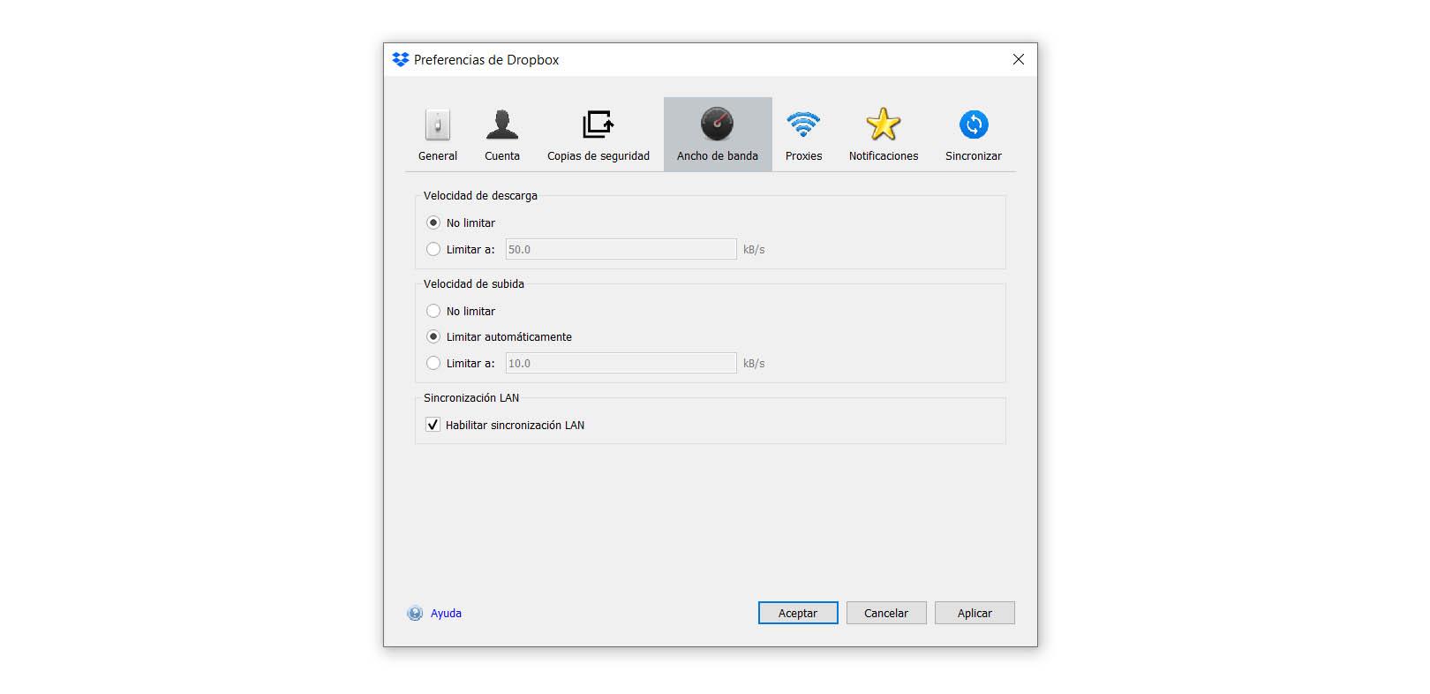Click the kB/s unit beside download limit
Viewport: 1430px width, 694px height.
tap(754, 250)
